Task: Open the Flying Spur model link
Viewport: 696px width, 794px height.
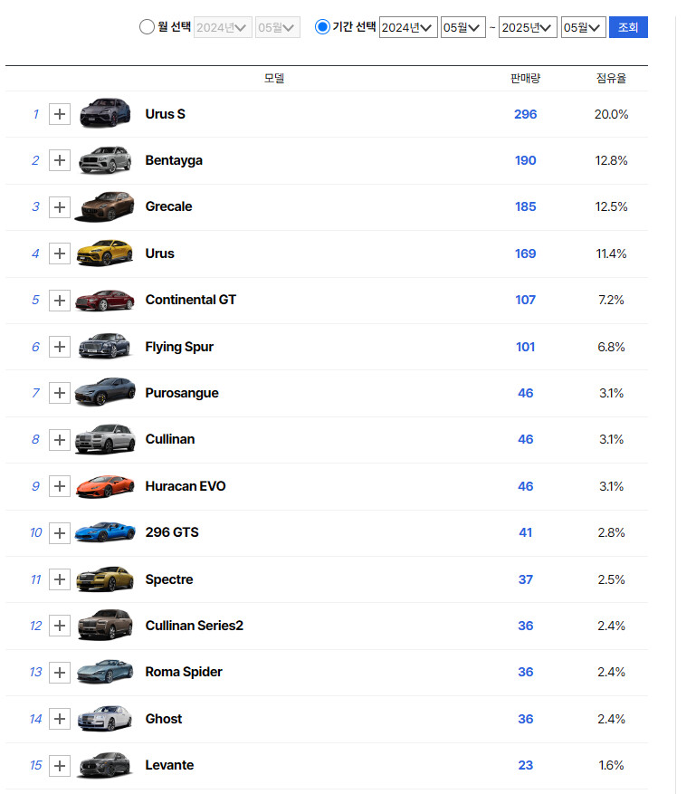Action: pyautogui.click(x=179, y=347)
